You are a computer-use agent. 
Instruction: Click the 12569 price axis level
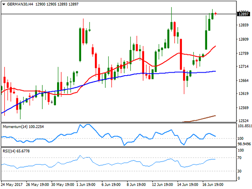244,108
